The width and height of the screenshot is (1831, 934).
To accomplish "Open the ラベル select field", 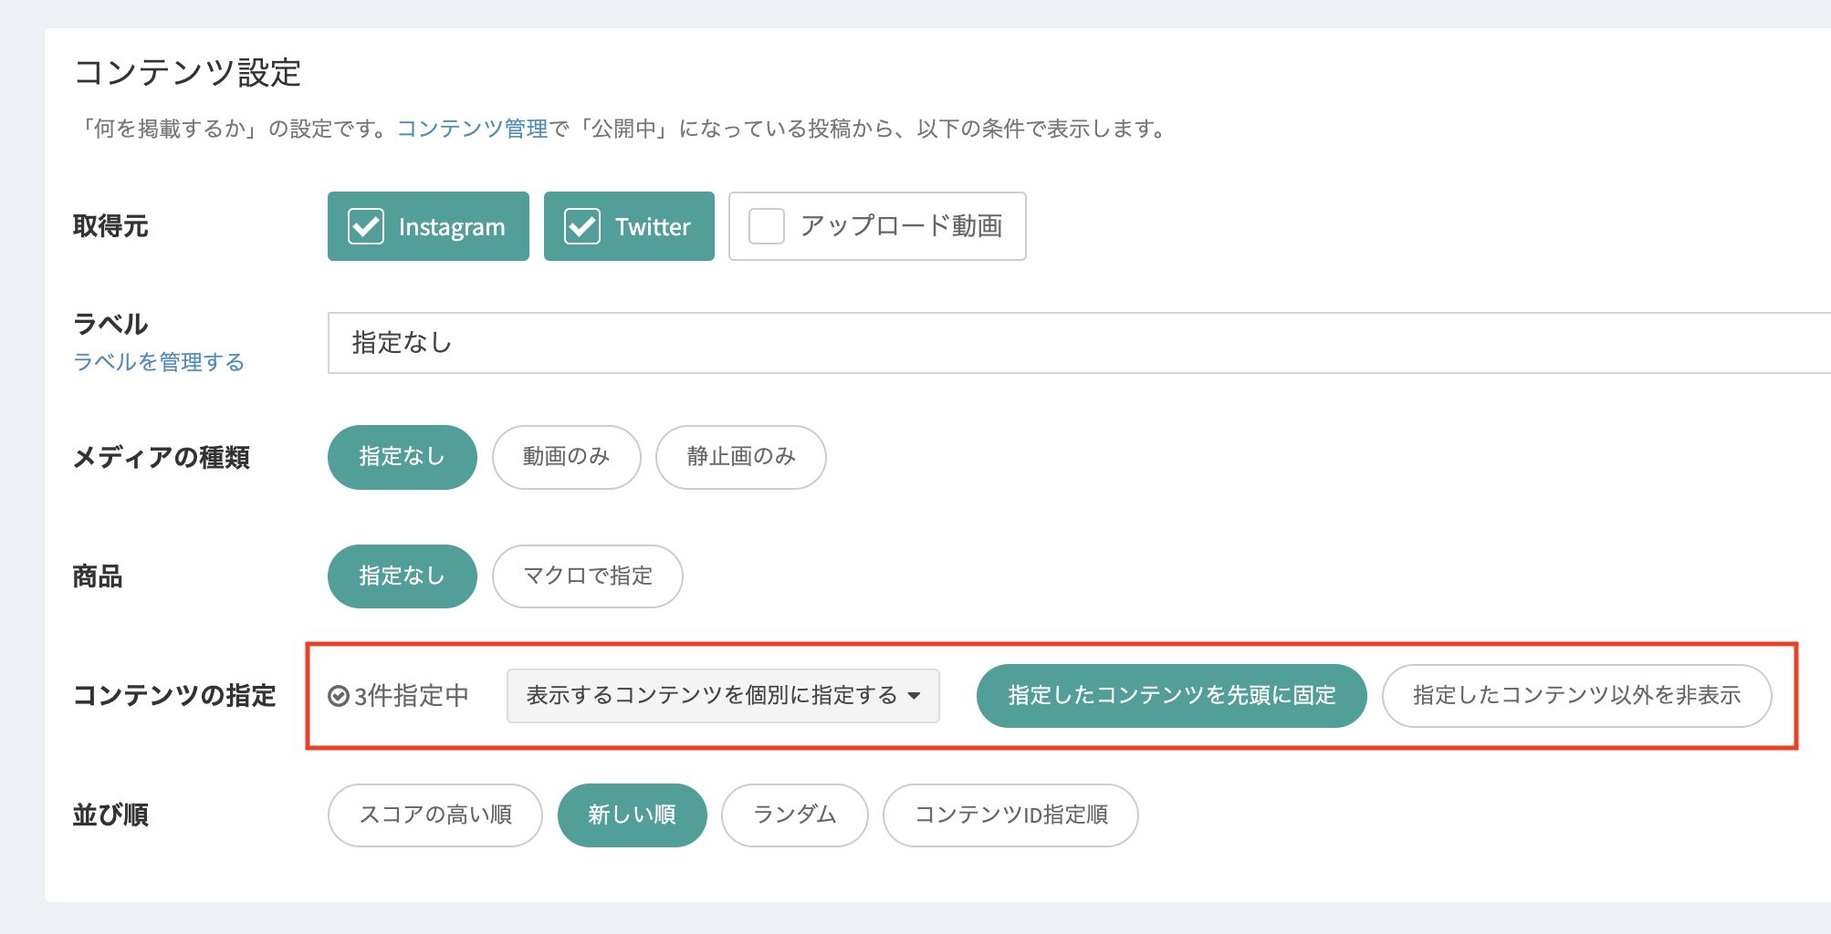I will point(1077,343).
